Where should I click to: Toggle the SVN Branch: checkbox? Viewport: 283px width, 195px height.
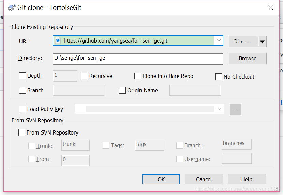click(x=180, y=145)
